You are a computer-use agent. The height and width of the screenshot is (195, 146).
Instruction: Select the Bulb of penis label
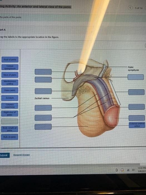tap(9, 137)
